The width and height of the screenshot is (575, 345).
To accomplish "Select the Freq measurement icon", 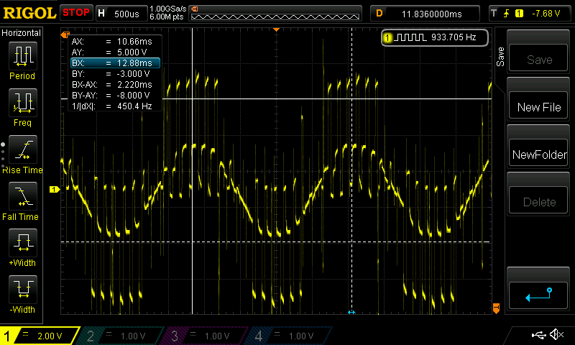I will click(x=23, y=102).
